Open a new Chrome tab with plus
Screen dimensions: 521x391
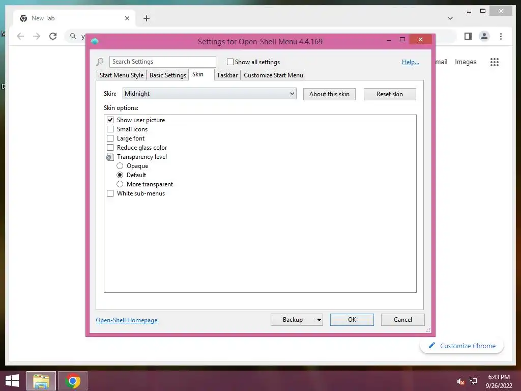click(x=147, y=18)
